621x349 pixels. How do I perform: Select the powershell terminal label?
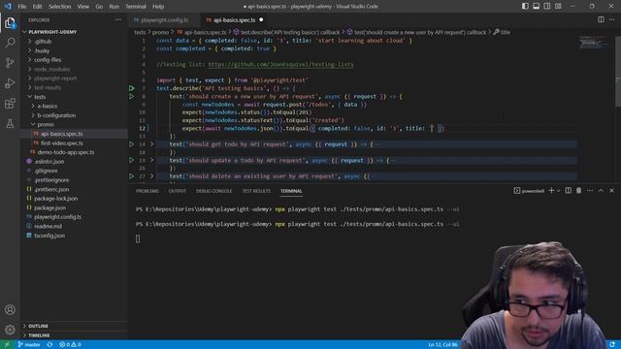click(x=529, y=191)
